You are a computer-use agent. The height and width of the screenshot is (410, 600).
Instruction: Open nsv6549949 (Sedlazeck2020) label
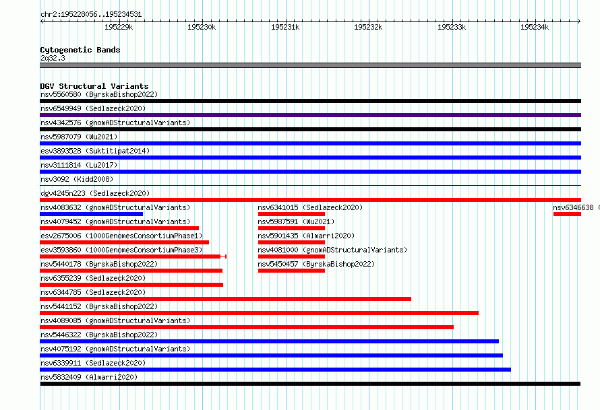[x=93, y=108]
